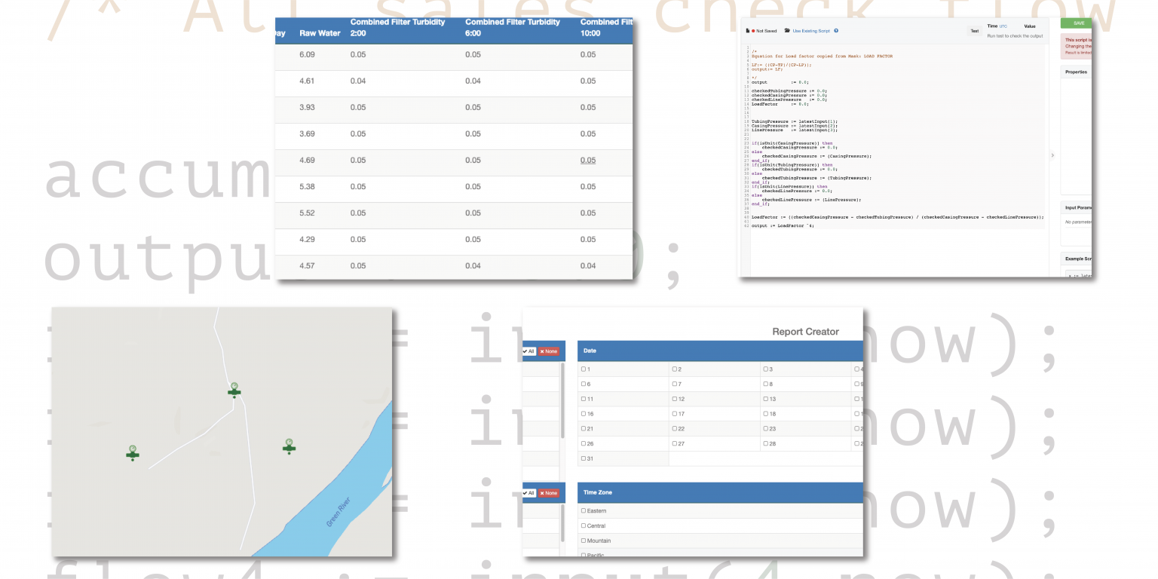
Task: Toggle the UTC time link
Action: point(1003,26)
